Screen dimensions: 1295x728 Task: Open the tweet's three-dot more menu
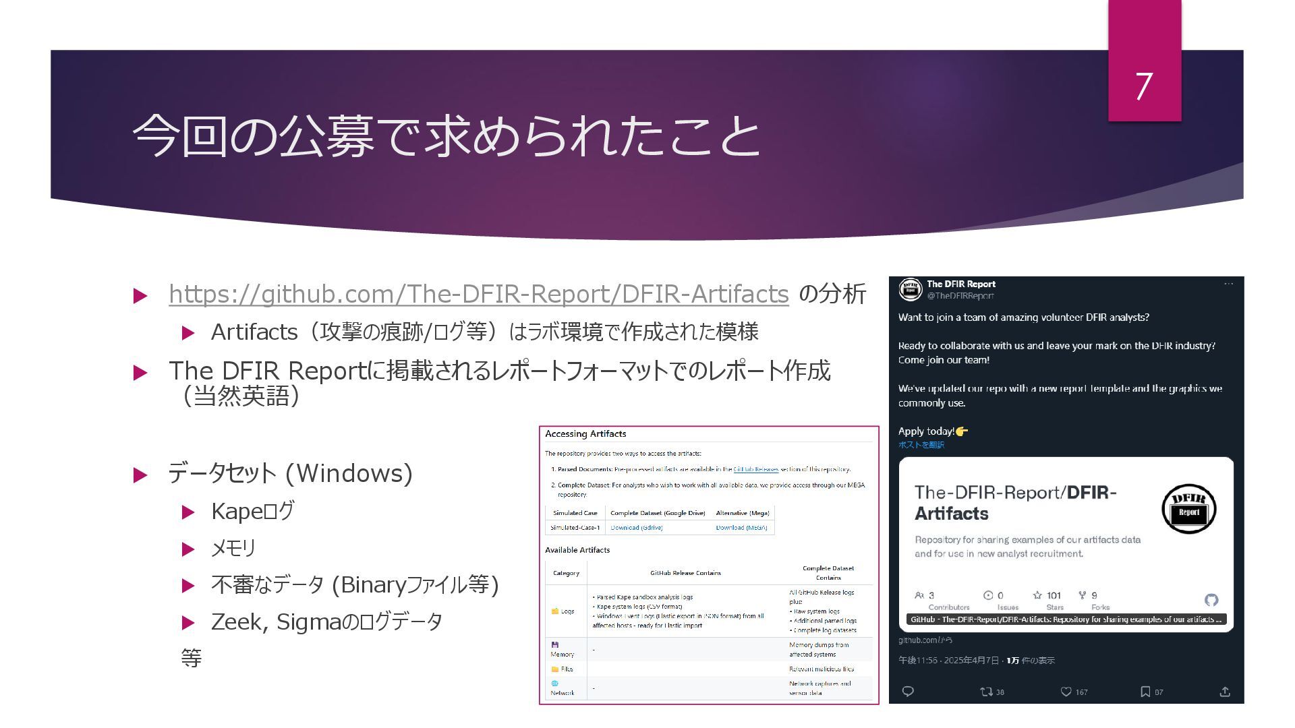click(1228, 284)
